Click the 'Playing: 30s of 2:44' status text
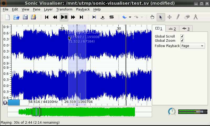The width and height of the screenshot is (210, 126). click(30, 122)
